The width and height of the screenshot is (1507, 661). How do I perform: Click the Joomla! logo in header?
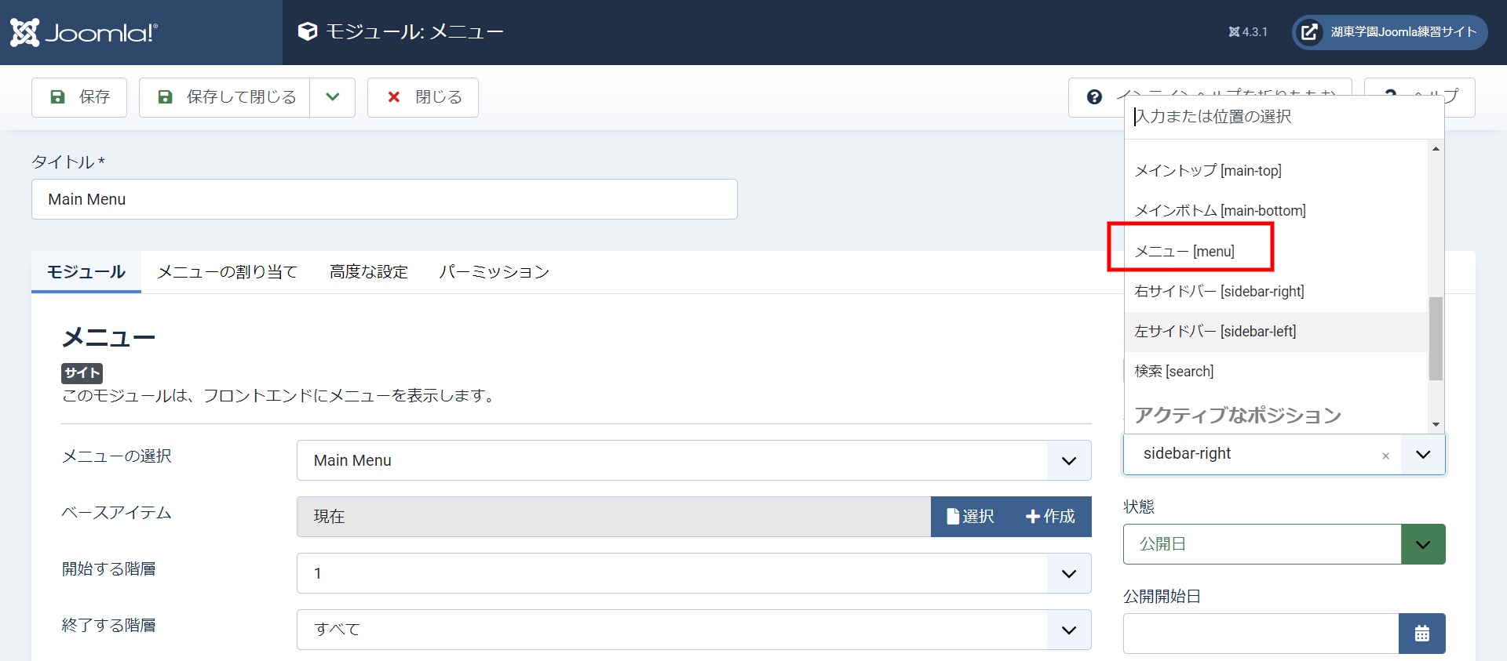click(x=84, y=32)
